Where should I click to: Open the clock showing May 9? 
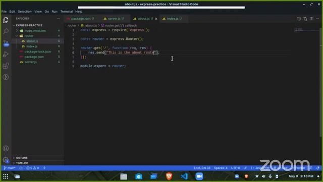(x=301, y=176)
